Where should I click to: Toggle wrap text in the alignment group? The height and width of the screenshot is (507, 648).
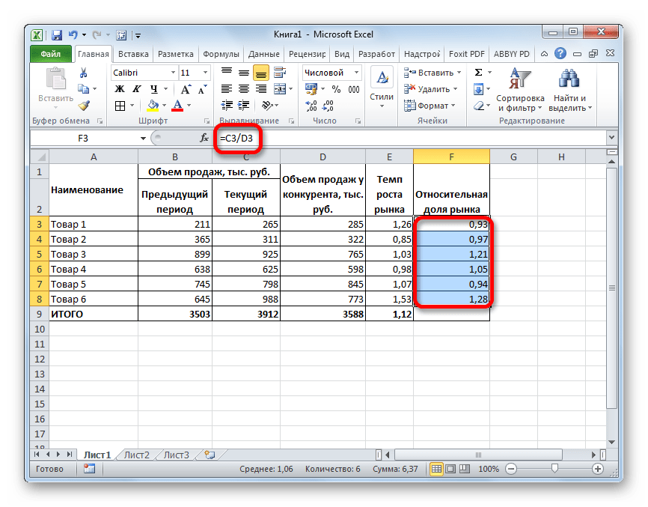point(280,73)
